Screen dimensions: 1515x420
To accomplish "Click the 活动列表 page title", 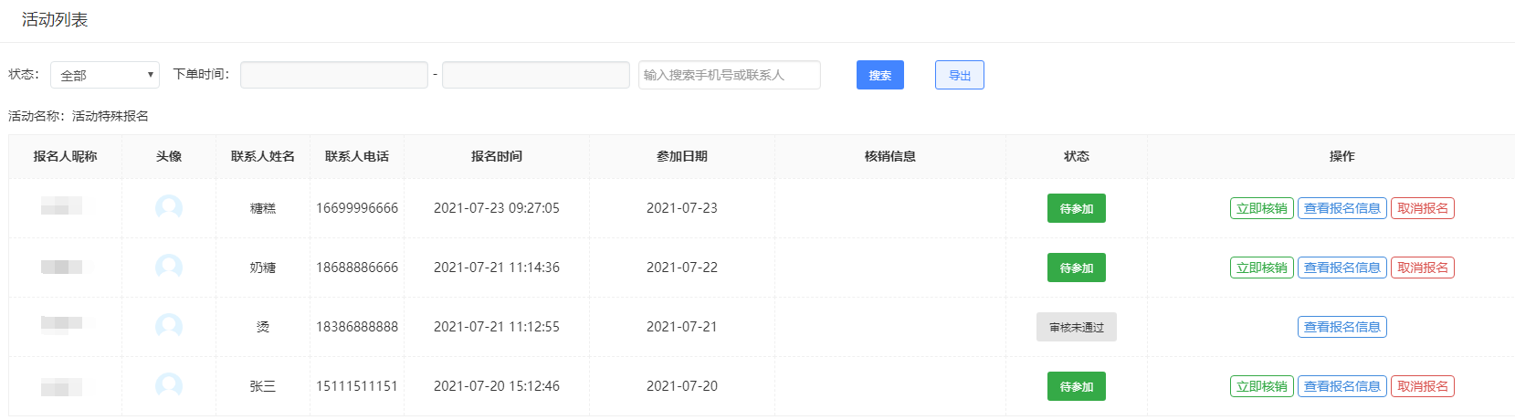I will click(55, 20).
